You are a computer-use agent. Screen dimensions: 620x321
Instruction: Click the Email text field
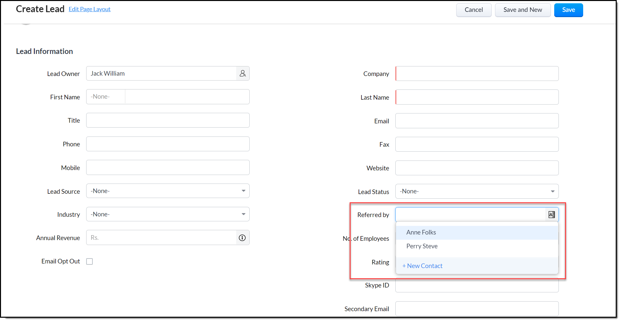pos(477,121)
